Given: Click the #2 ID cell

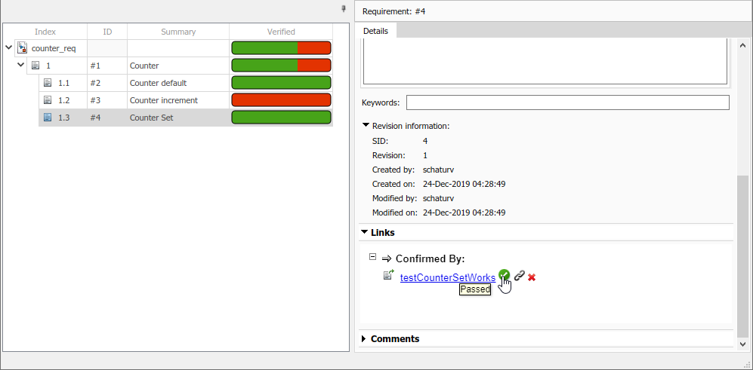Looking at the screenshot, I should (x=107, y=83).
